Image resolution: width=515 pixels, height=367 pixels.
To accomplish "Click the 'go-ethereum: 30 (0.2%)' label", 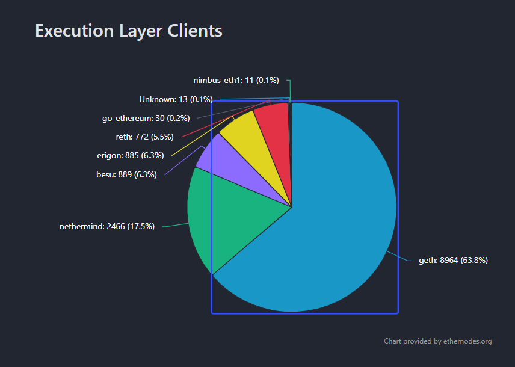I will 146,118.
